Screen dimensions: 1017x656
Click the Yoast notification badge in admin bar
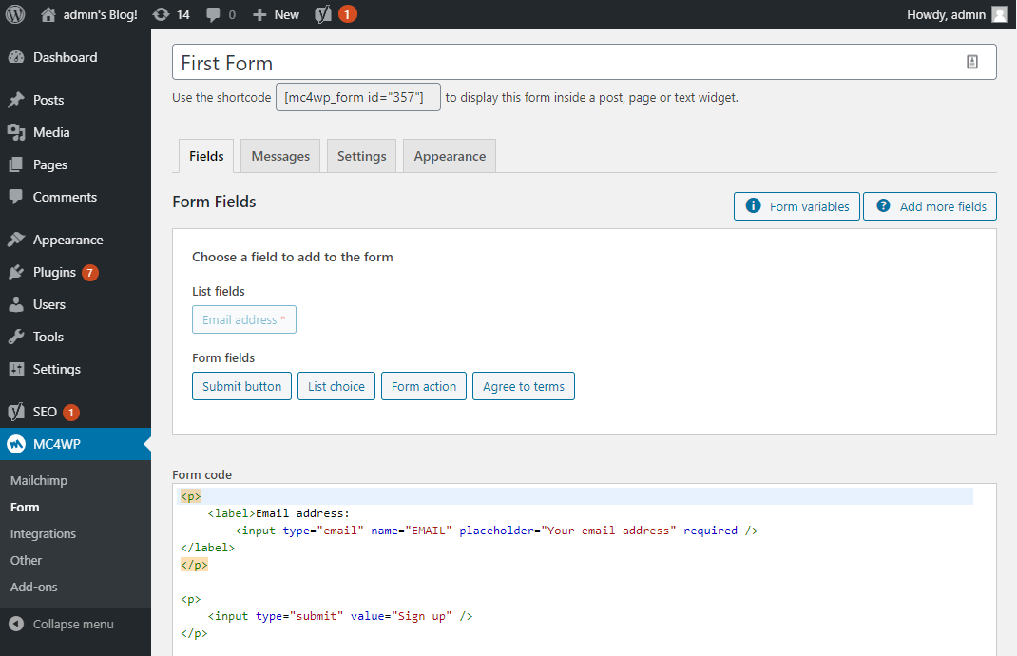click(347, 14)
